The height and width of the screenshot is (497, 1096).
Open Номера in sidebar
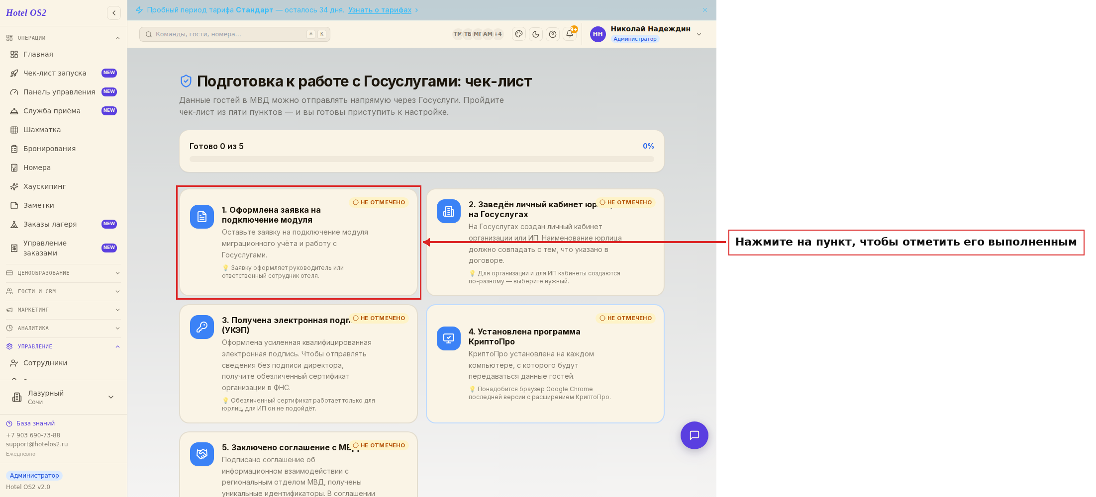63,167
